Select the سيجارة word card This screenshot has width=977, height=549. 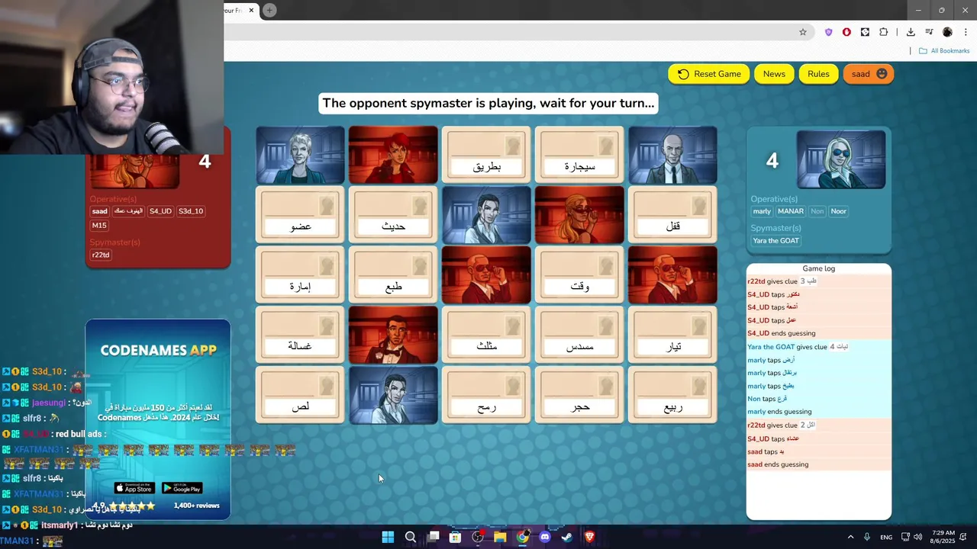[x=579, y=155]
